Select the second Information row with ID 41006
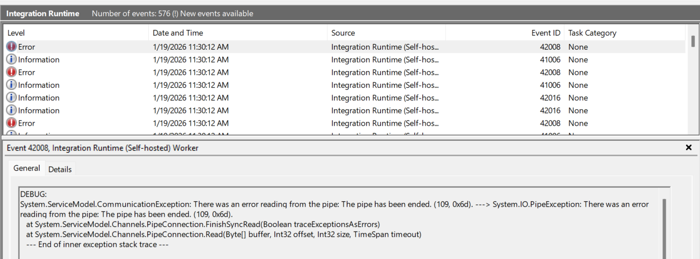The width and height of the screenshot is (700, 259). [x=344, y=85]
